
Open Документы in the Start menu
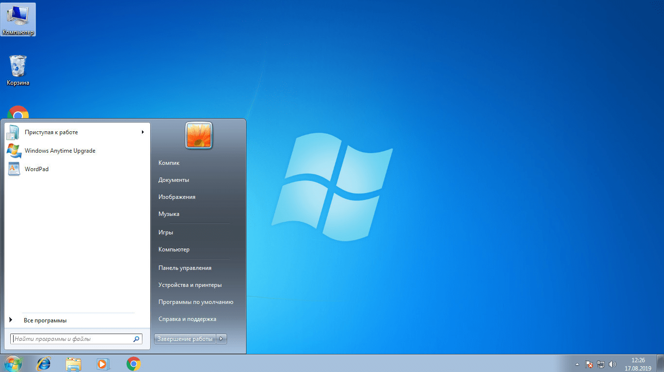point(174,180)
